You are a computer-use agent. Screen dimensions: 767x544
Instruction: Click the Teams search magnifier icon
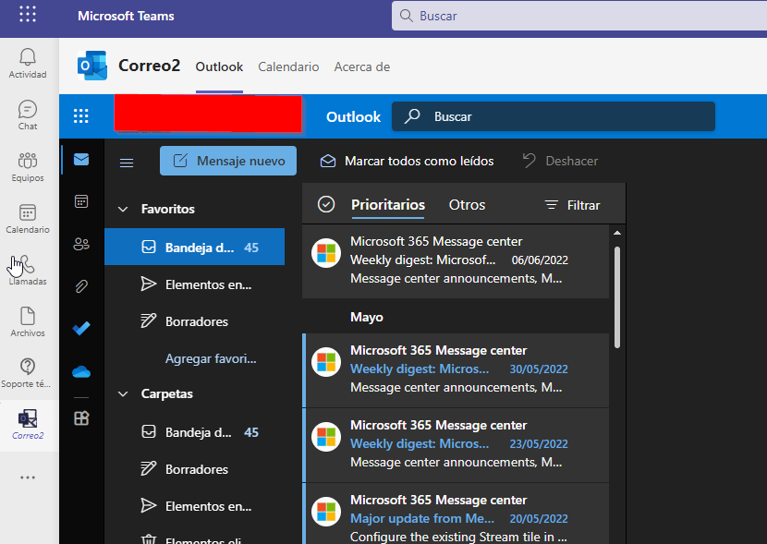[x=406, y=16]
